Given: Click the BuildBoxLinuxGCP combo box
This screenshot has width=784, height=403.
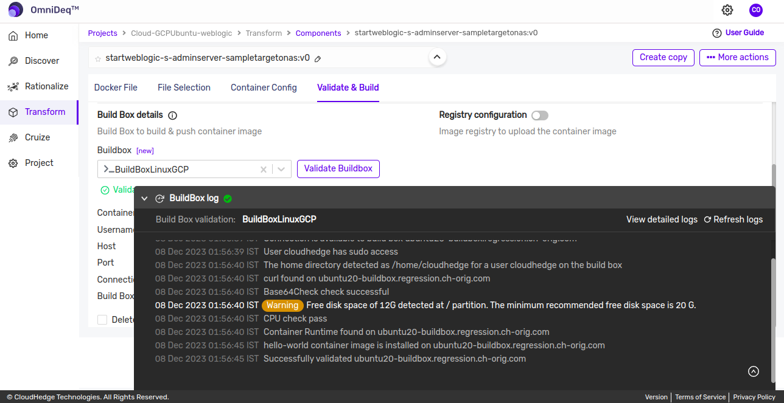Looking at the screenshot, I should tap(195, 170).
